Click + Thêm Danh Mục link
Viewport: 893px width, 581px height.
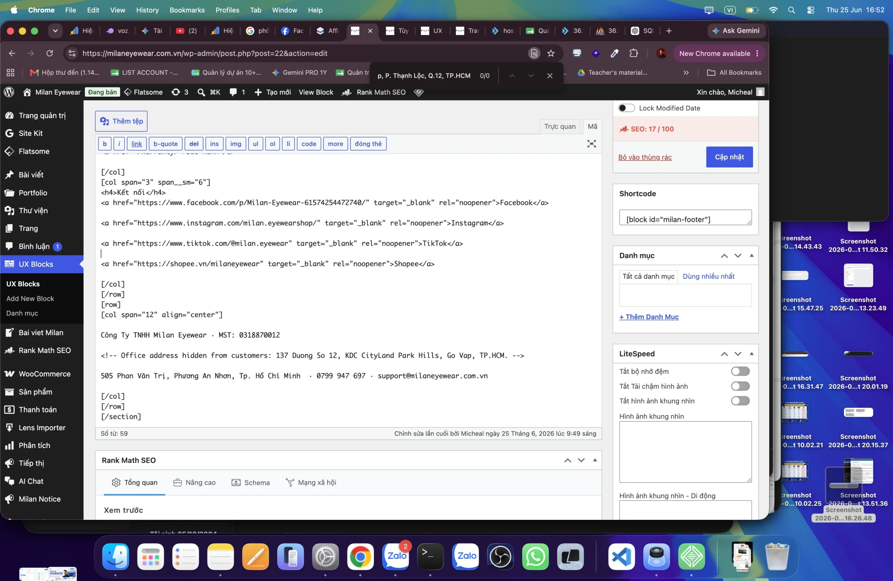pos(649,317)
